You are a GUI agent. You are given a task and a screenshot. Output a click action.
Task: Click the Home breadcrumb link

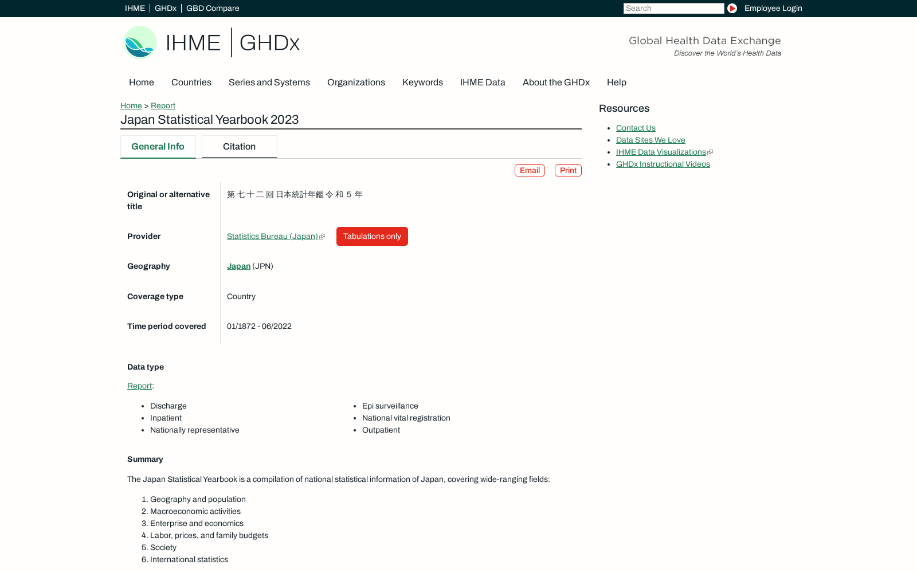(131, 105)
